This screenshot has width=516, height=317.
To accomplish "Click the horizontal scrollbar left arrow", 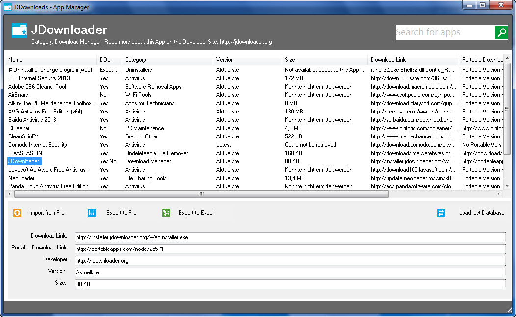I will tap(9, 194).
